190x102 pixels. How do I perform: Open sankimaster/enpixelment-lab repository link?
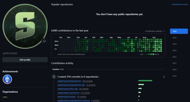pos(71,85)
